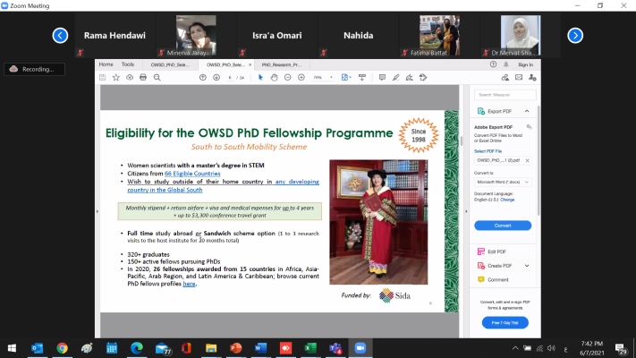
Task: Open the Comment tool in side panel
Action: (x=498, y=279)
